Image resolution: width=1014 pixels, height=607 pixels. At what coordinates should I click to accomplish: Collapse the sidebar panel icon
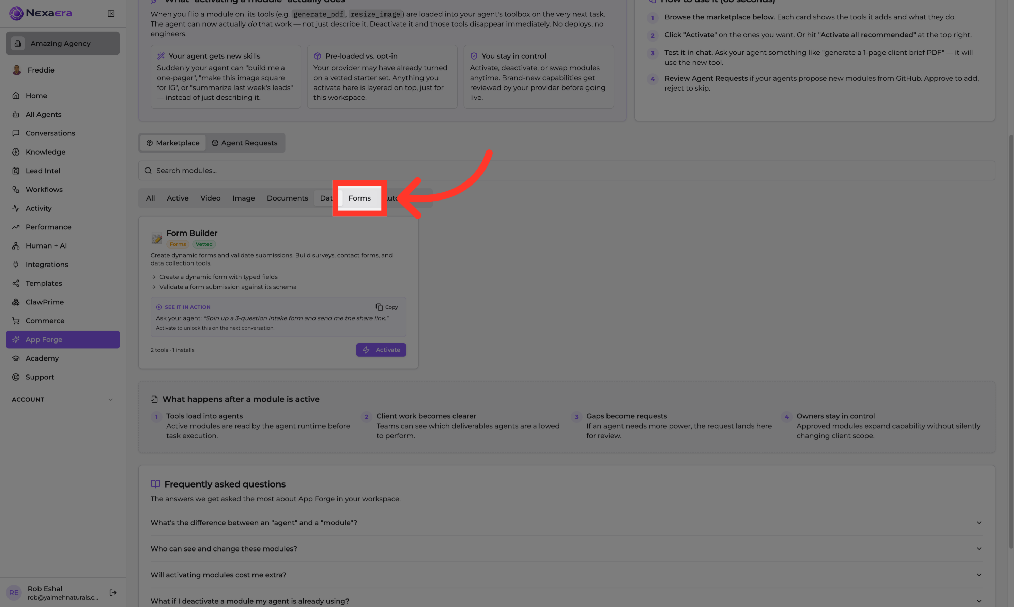(111, 14)
